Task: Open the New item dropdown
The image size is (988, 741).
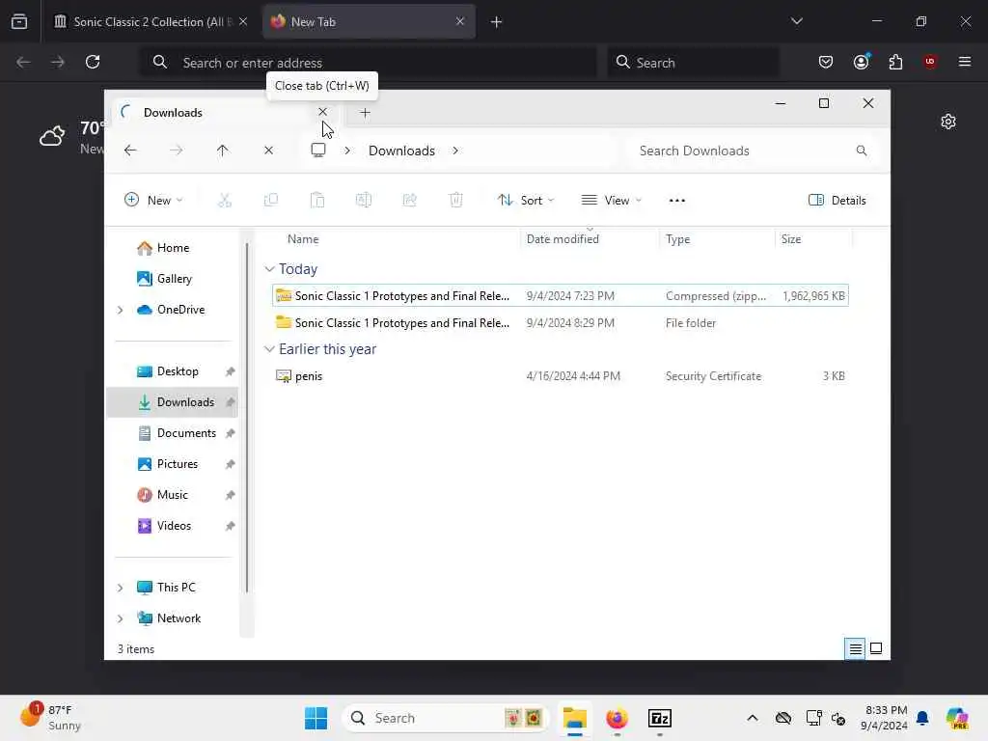Action: point(153,201)
